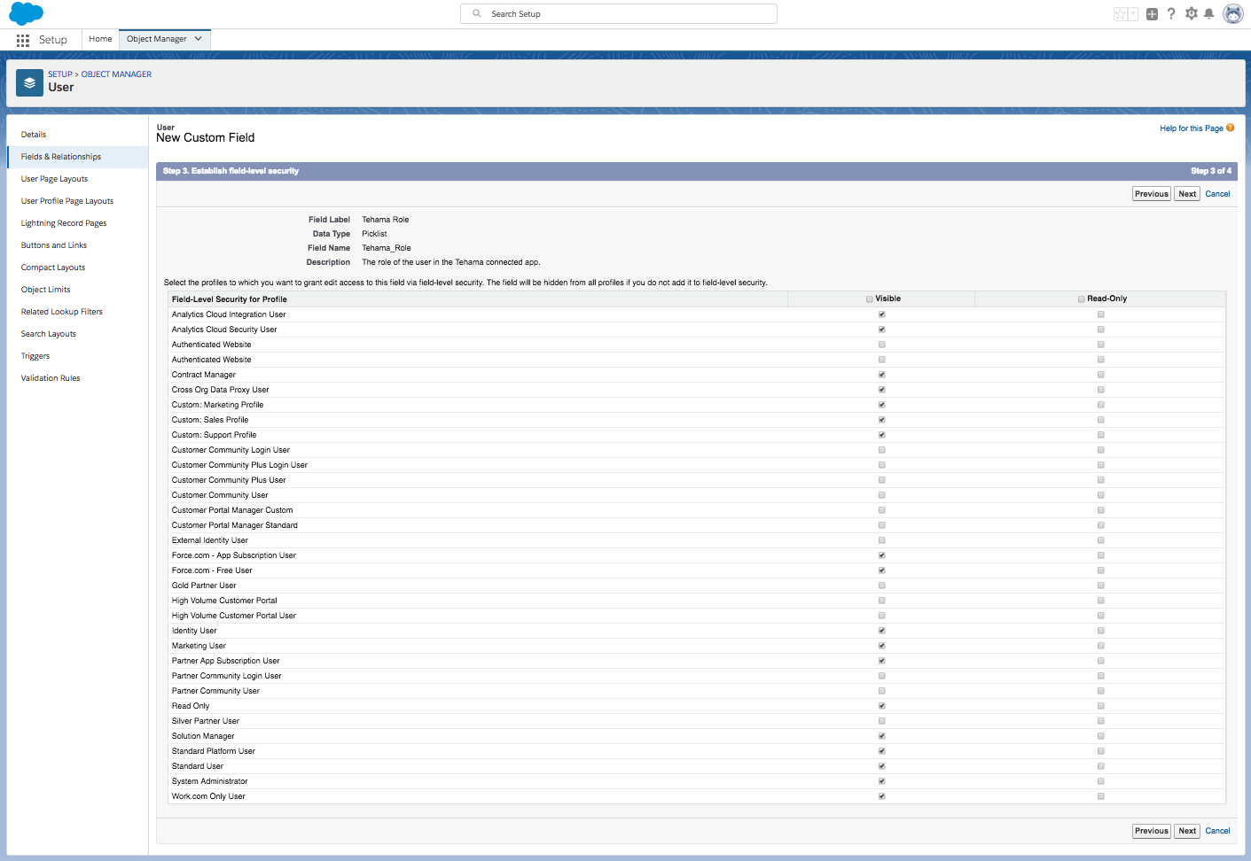1251x861 pixels.
Task: Open the Object Manager tab
Action: [x=156, y=39]
